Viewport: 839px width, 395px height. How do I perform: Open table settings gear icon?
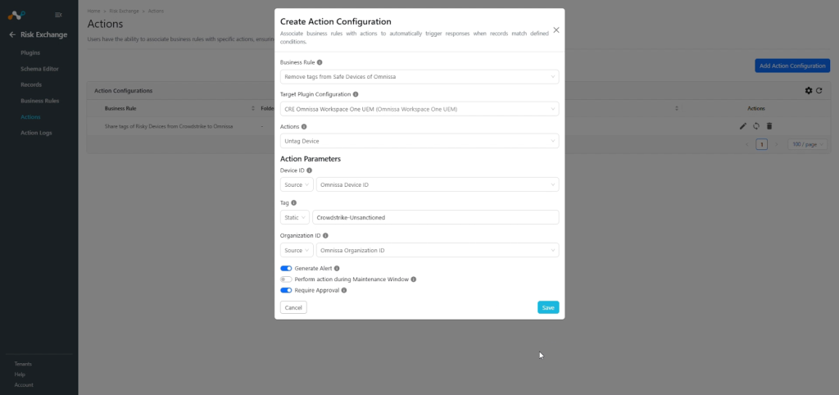[x=809, y=90]
